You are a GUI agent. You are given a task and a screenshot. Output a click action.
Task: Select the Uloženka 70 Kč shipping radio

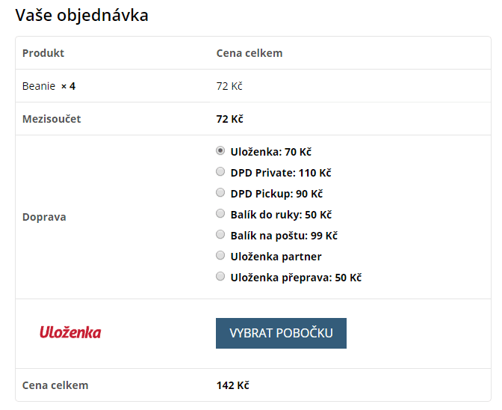tap(220, 150)
